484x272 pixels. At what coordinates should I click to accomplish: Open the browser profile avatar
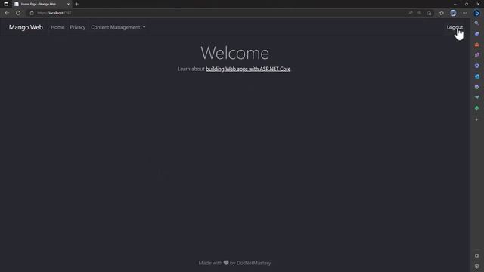coord(453,13)
